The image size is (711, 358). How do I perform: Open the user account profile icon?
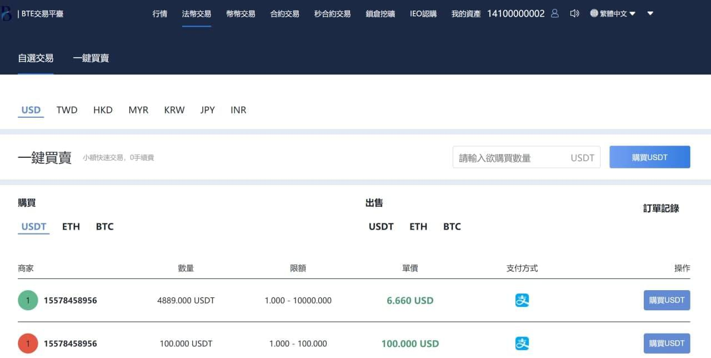click(554, 13)
